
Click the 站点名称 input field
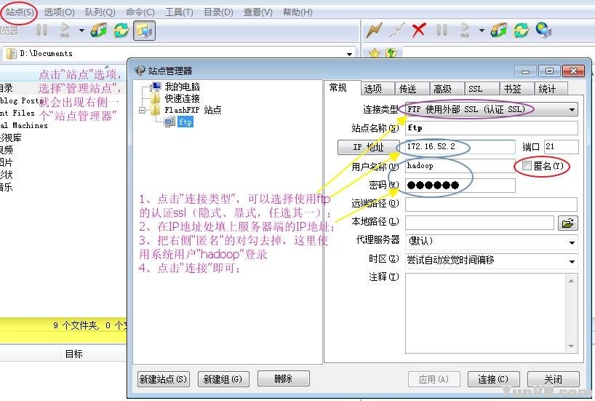492,128
